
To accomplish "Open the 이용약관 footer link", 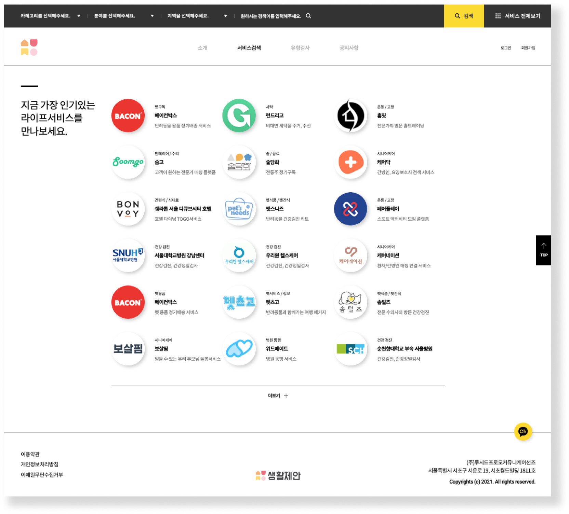I will coord(30,454).
